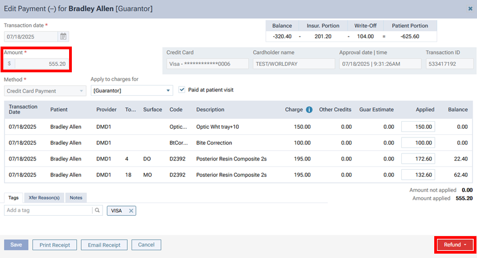Click the Transaction ID field 533417192
This screenshot has width=477, height=258.
pos(450,64)
